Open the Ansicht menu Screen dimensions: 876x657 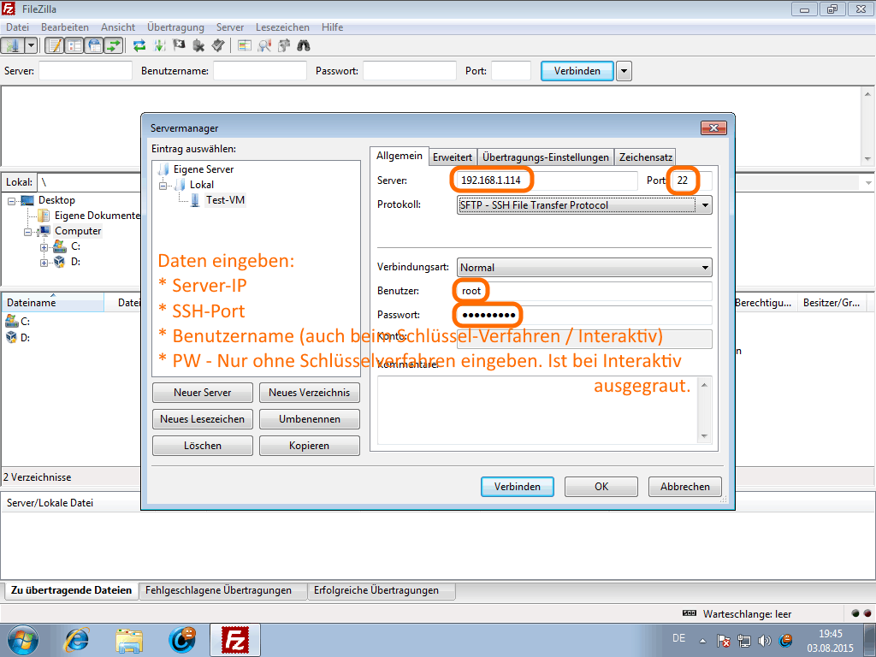click(x=118, y=27)
